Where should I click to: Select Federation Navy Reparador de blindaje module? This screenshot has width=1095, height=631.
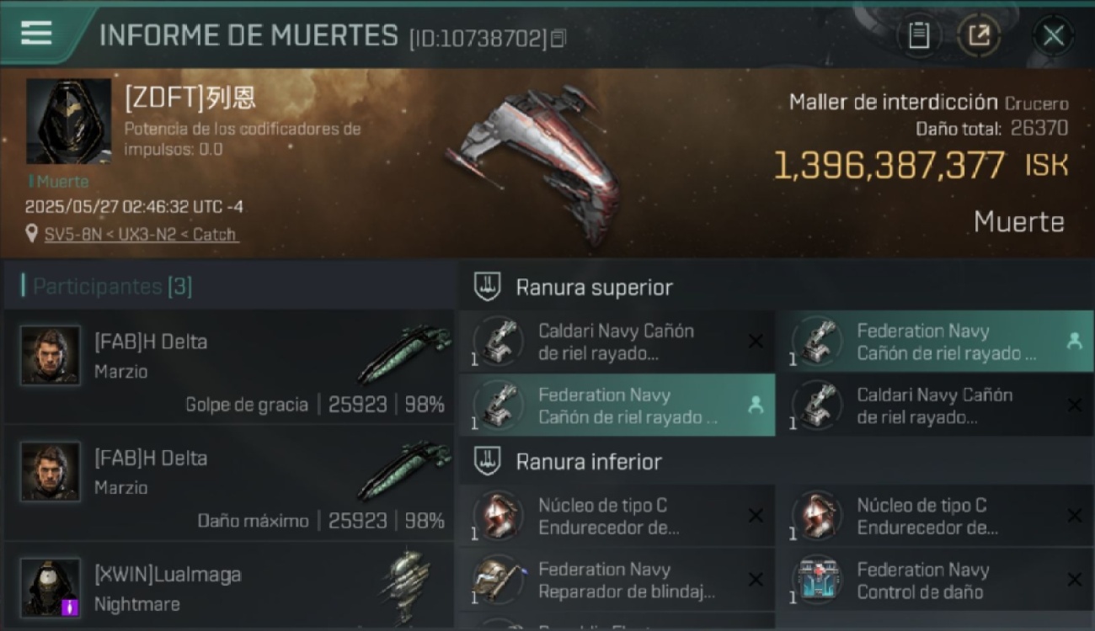pos(617,580)
